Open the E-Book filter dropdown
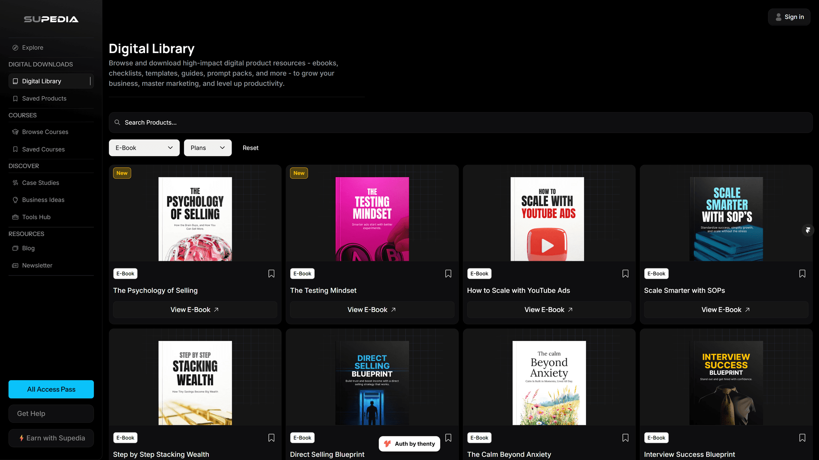The width and height of the screenshot is (819, 460). pyautogui.click(x=144, y=148)
